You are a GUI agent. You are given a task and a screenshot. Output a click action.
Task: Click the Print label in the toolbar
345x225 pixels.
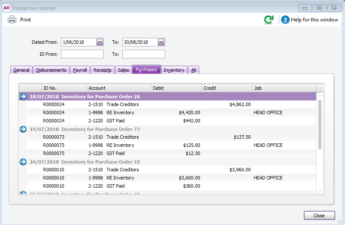(25, 20)
